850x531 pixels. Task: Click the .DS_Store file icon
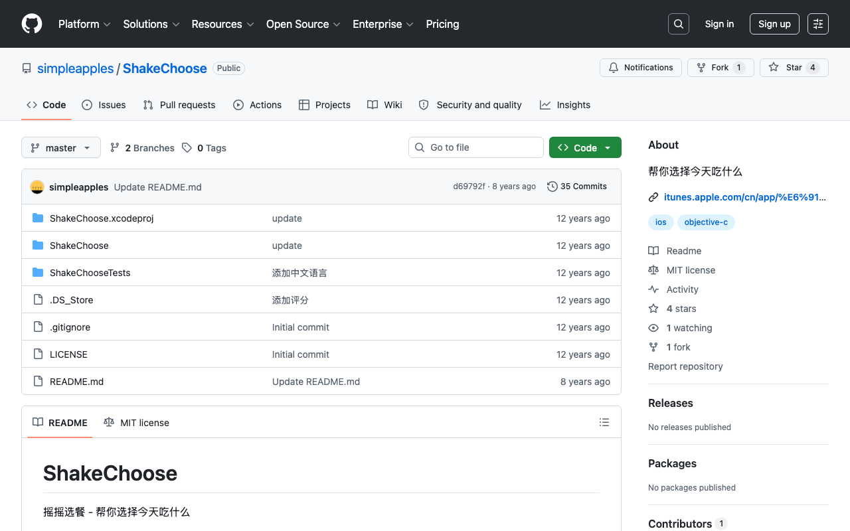38,300
